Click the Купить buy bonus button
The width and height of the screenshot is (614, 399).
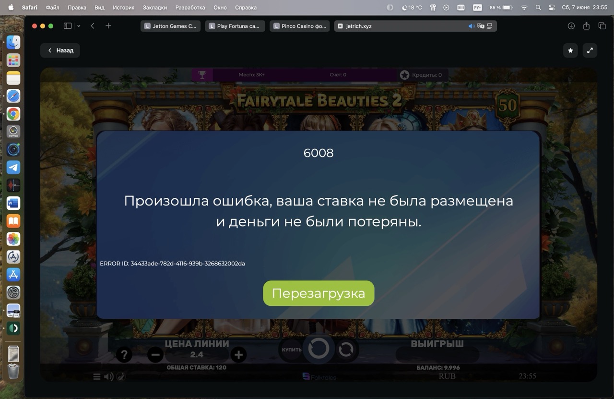(x=291, y=350)
